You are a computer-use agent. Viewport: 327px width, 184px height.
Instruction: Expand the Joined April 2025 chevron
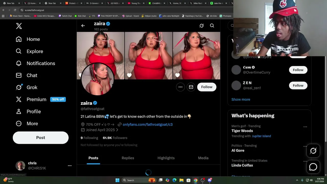(117, 130)
